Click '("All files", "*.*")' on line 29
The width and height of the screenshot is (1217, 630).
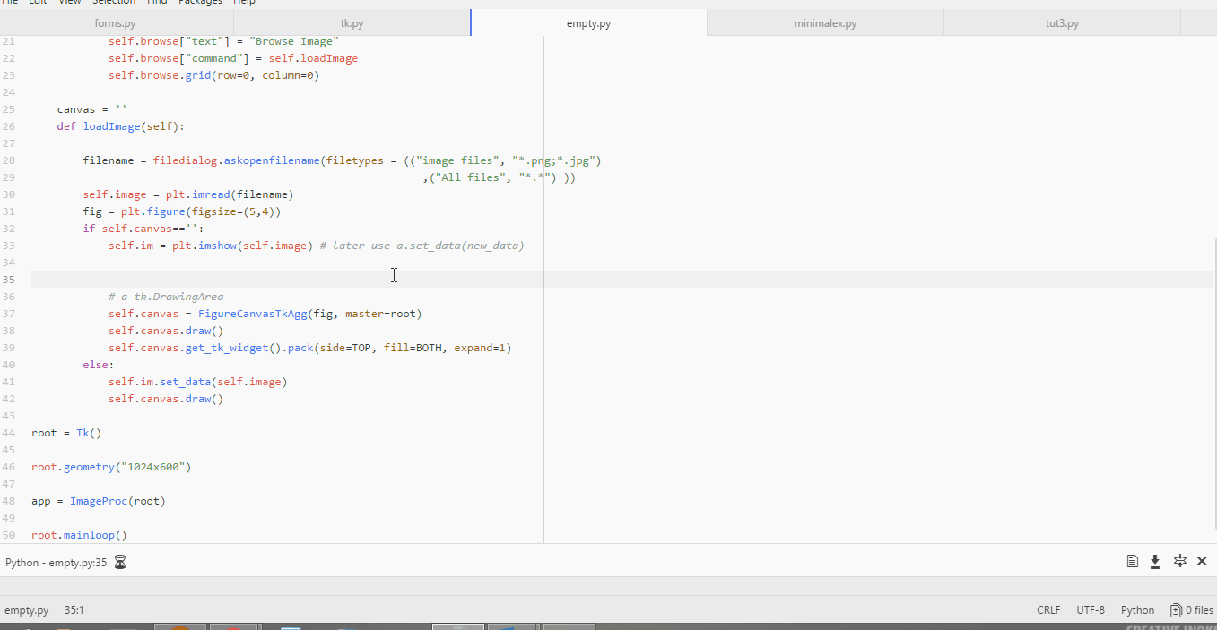pos(492,177)
